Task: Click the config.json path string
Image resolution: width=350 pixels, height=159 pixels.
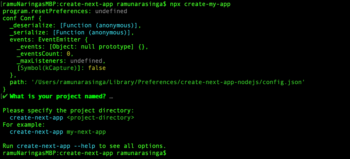Action: 168,82
